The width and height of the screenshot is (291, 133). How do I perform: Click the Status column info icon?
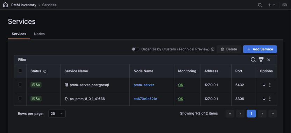45,71
